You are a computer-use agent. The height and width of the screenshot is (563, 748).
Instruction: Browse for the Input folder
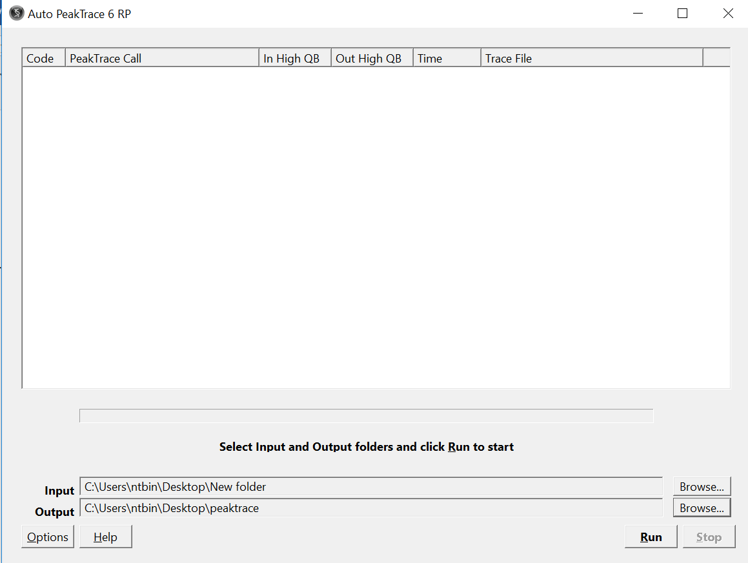pyautogui.click(x=702, y=487)
